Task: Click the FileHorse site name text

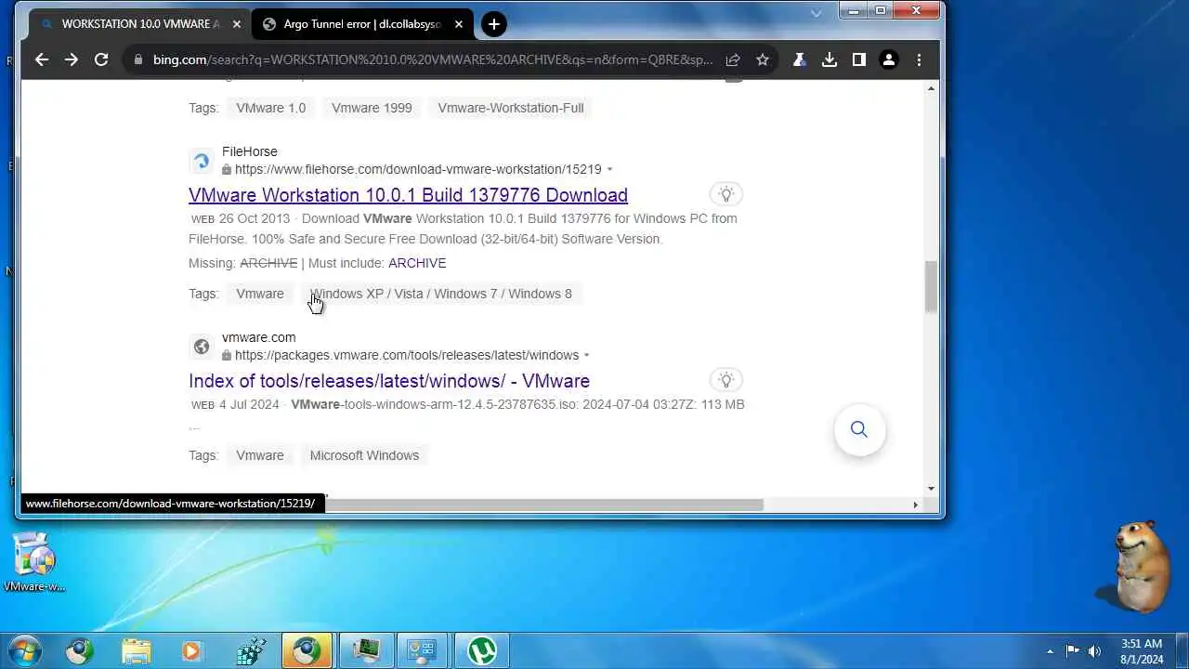Action: (x=249, y=151)
